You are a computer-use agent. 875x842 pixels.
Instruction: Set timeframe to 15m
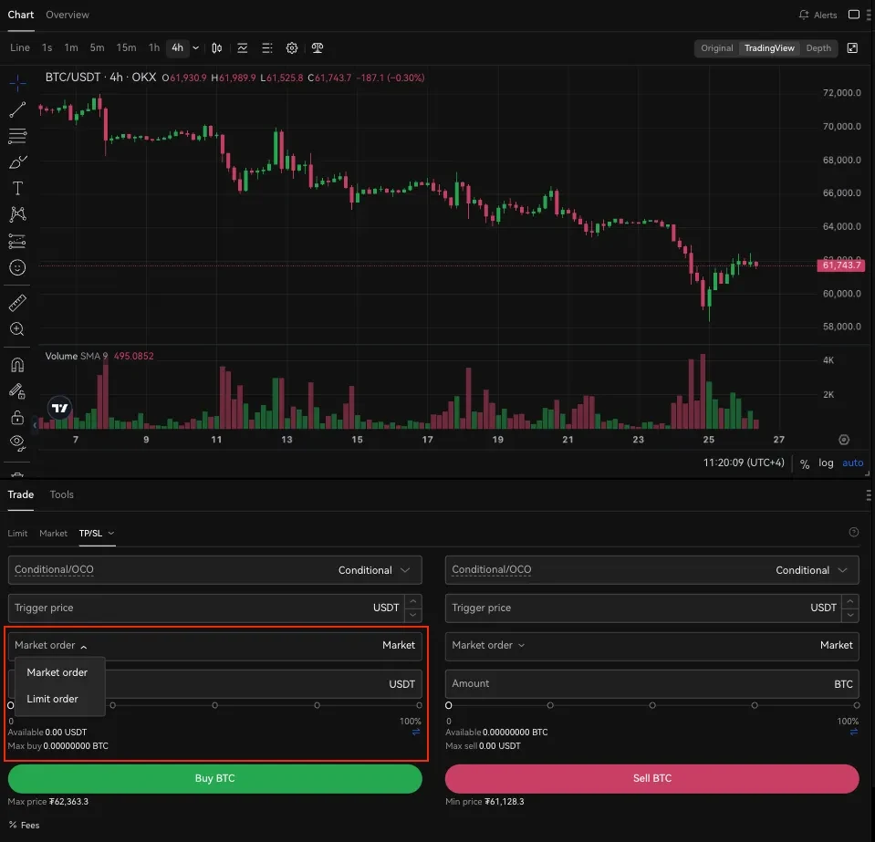126,48
